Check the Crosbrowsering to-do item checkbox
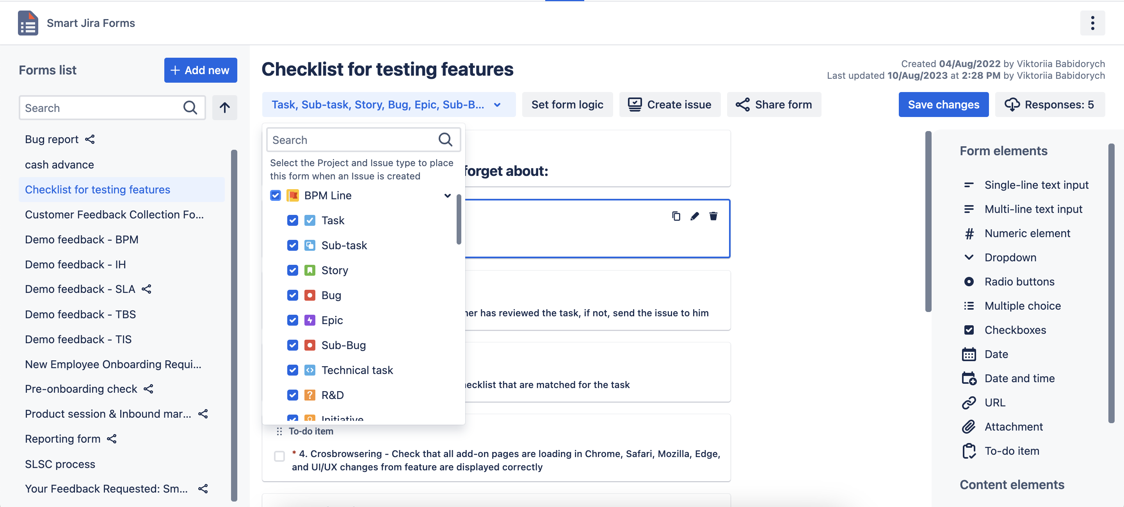The width and height of the screenshot is (1124, 507). [x=279, y=456]
